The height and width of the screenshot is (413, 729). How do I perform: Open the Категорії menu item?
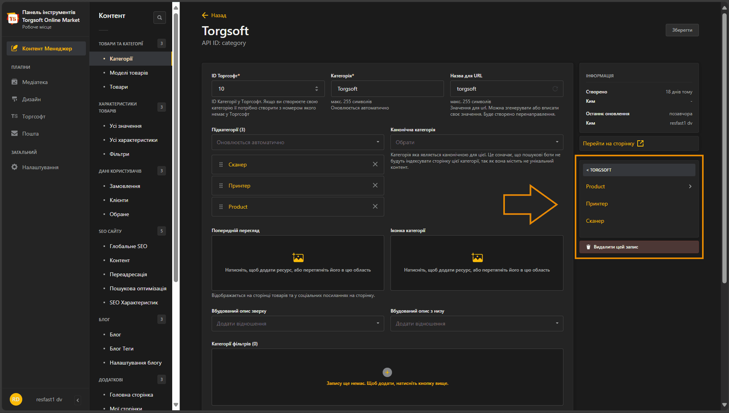point(130,59)
